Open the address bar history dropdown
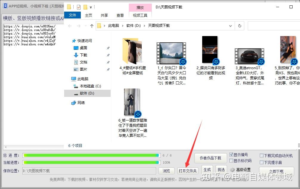Image resolution: width=300 pixels, height=189 pixels. pos(231,26)
